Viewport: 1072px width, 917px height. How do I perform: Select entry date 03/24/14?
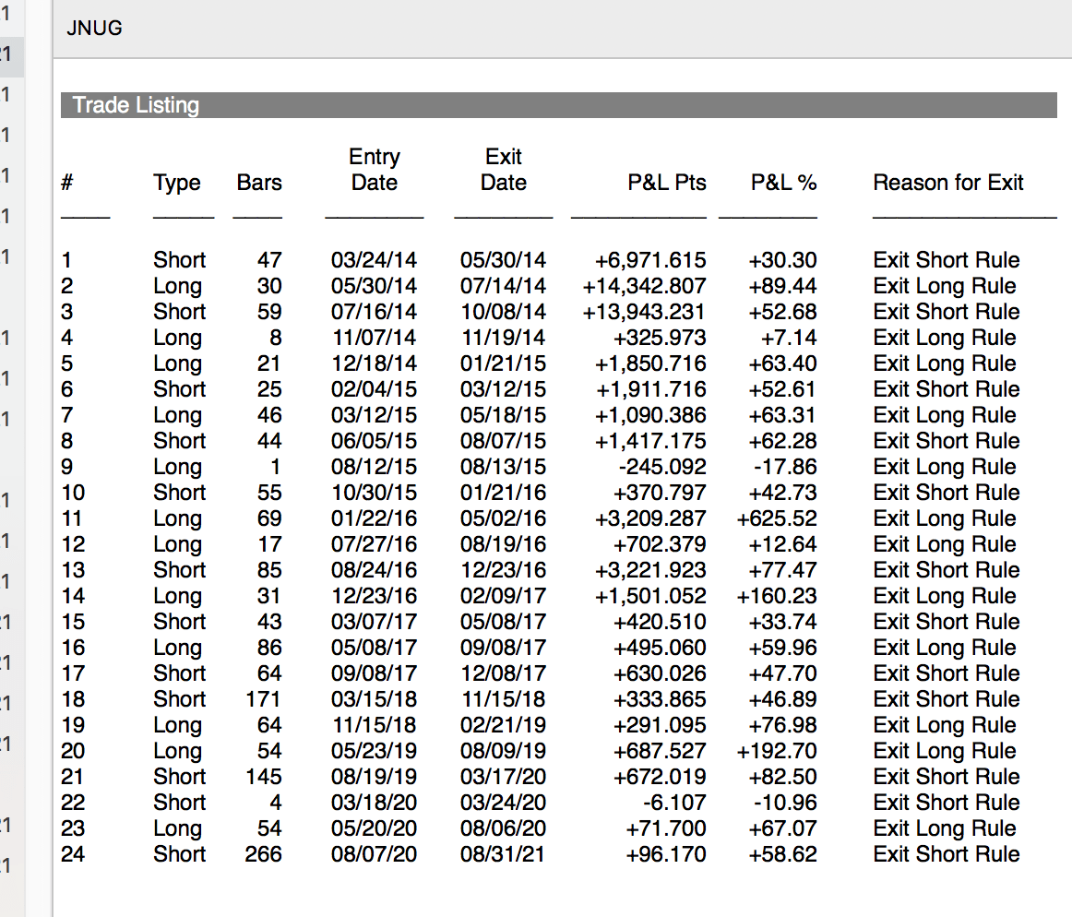pos(374,260)
